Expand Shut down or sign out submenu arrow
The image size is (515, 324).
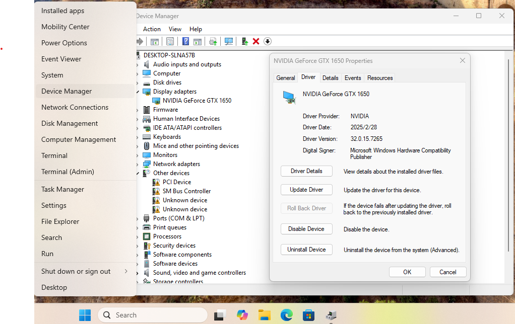[126, 271]
